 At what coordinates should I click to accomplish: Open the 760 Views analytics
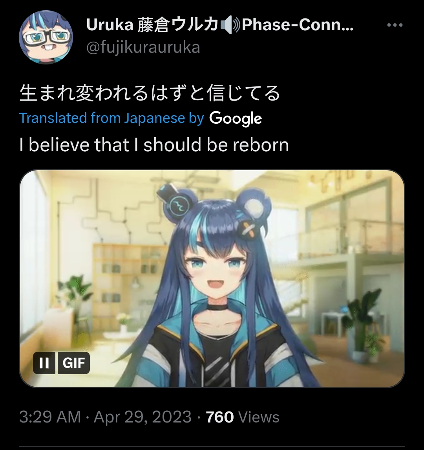tap(243, 417)
